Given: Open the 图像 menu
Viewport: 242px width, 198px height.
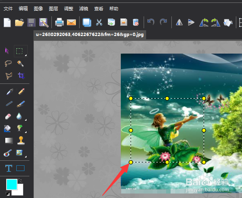Looking at the screenshot, I should tap(38, 9).
